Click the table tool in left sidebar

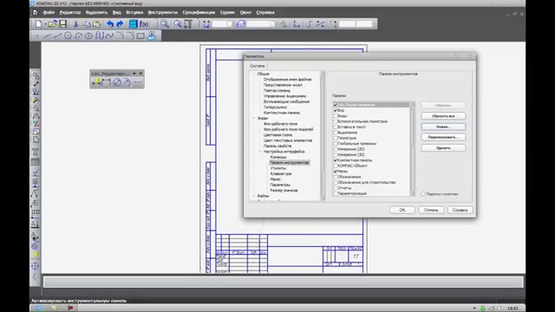(36, 162)
